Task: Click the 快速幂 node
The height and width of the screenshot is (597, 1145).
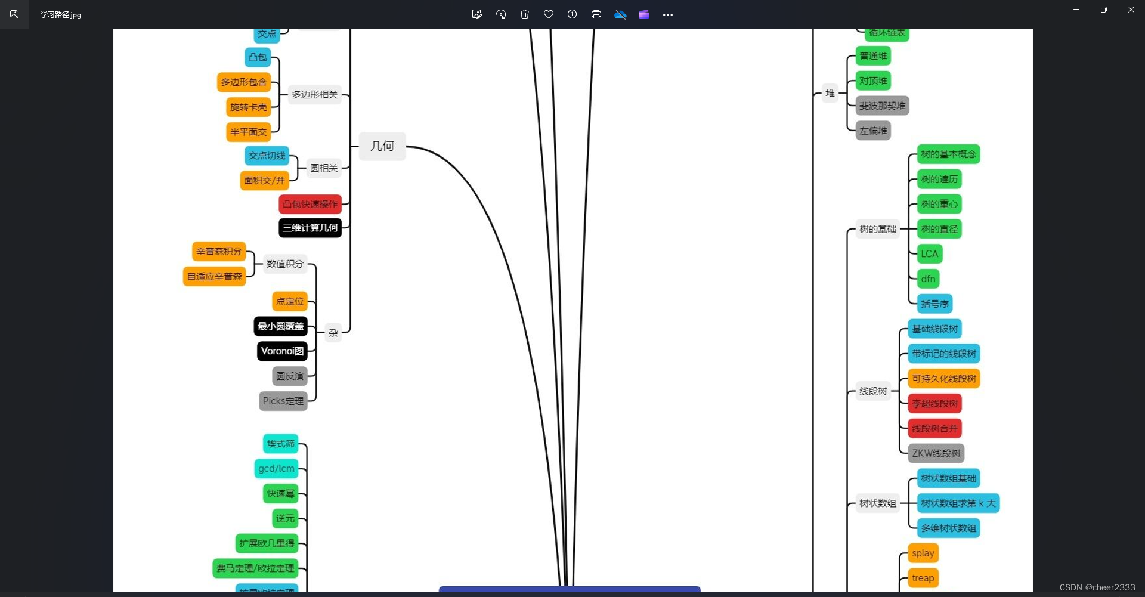Action: point(281,494)
